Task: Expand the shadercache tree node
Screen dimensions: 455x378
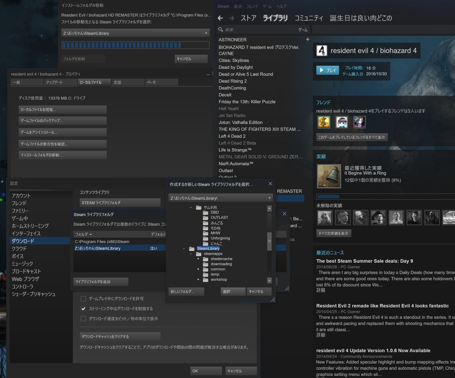Action: point(198,259)
